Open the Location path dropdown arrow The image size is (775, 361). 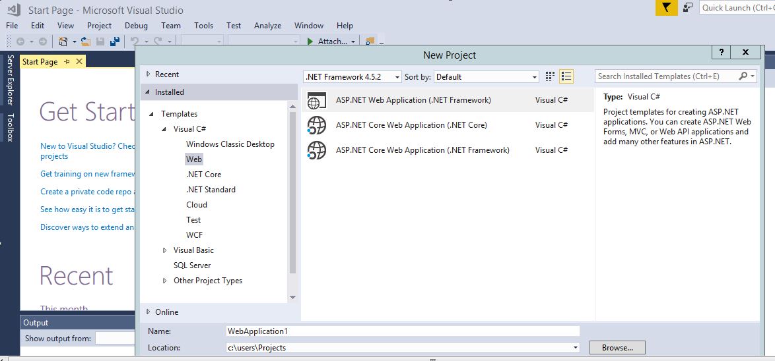pos(576,348)
